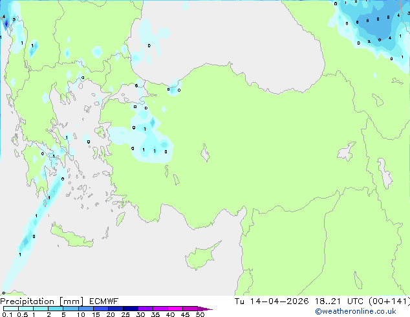This screenshot has height=317, width=410.
Task: Click the 'Tu 14-04-2026' date text
Action: pos(272,301)
